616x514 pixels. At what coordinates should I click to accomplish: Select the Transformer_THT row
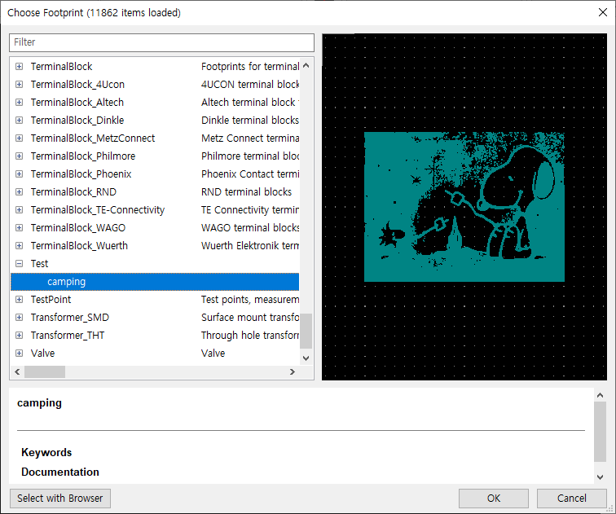[x=155, y=336]
